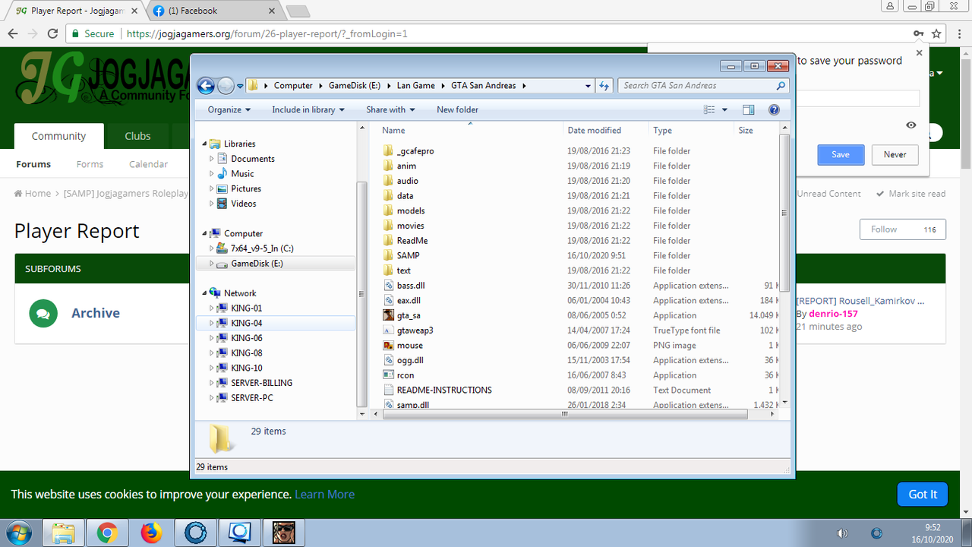
Task: Open Include in library dropdown
Action: point(308,110)
